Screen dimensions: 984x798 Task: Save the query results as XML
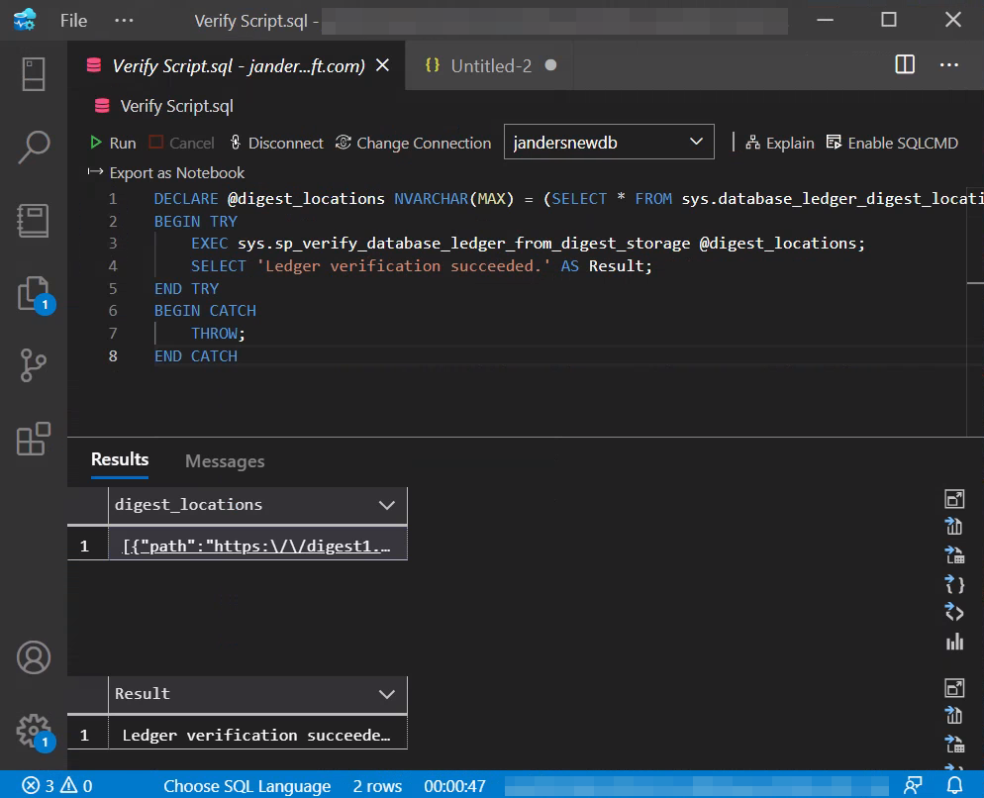953,612
